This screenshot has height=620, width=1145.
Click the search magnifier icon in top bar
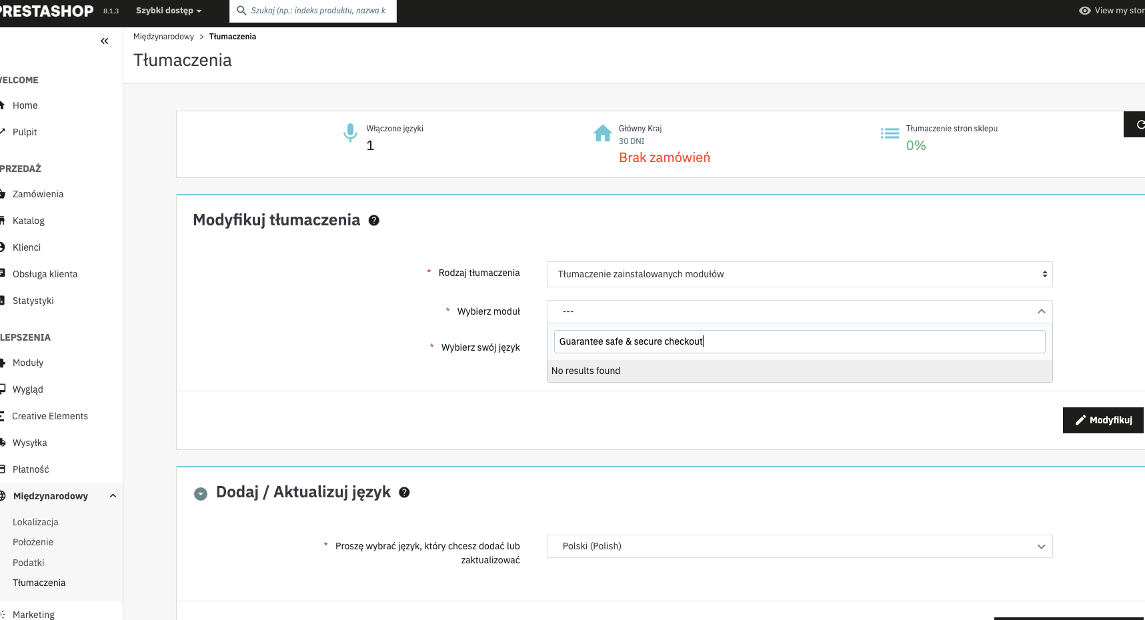(x=241, y=11)
